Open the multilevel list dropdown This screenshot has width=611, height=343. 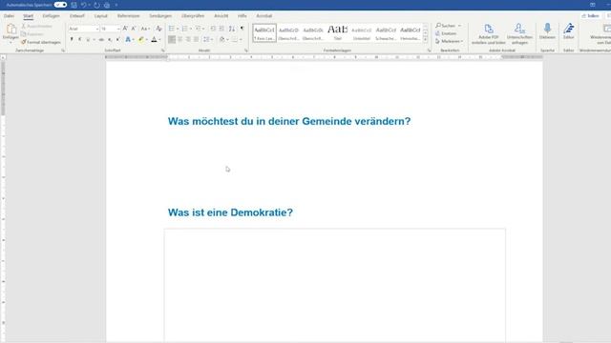pos(203,29)
